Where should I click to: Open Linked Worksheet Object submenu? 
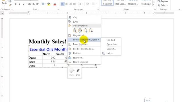[x=84, y=40]
